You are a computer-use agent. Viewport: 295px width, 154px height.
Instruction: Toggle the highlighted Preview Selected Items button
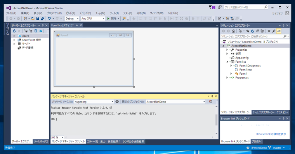(279, 31)
